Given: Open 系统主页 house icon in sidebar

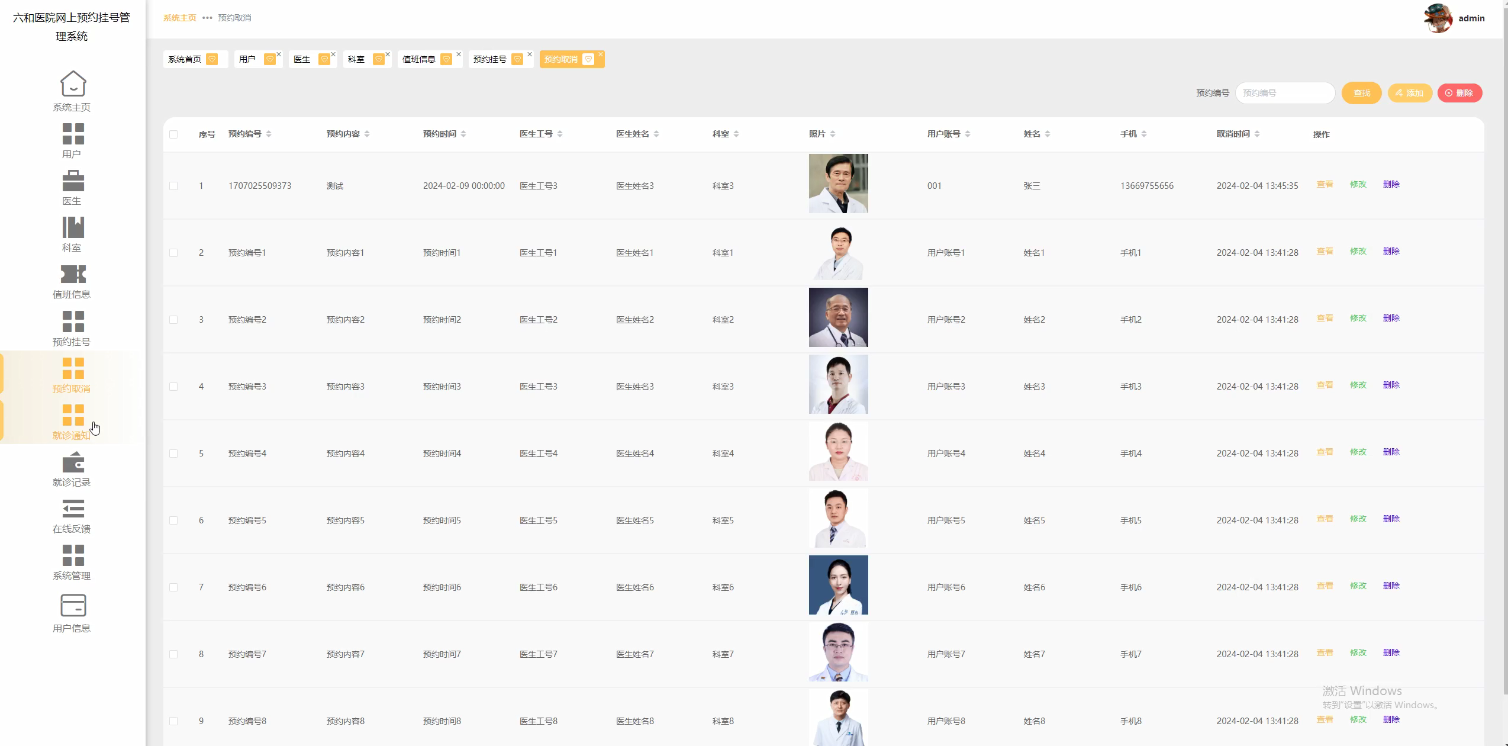Looking at the screenshot, I should pyautogui.click(x=73, y=83).
